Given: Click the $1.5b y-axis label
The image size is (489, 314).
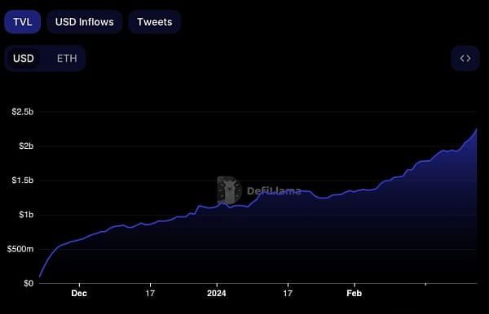Looking at the screenshot, I should coord(23,181).
